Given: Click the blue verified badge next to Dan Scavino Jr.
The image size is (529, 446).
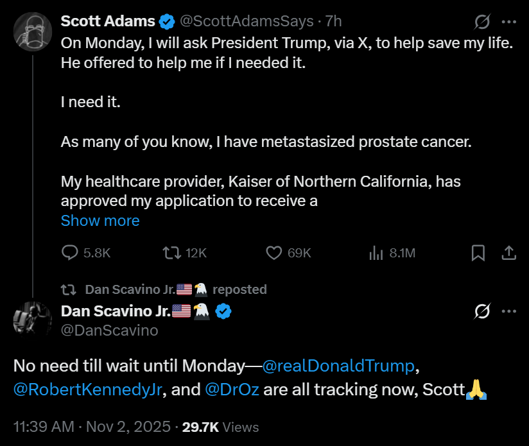Looking at the screenshot, I should (223, 312).
